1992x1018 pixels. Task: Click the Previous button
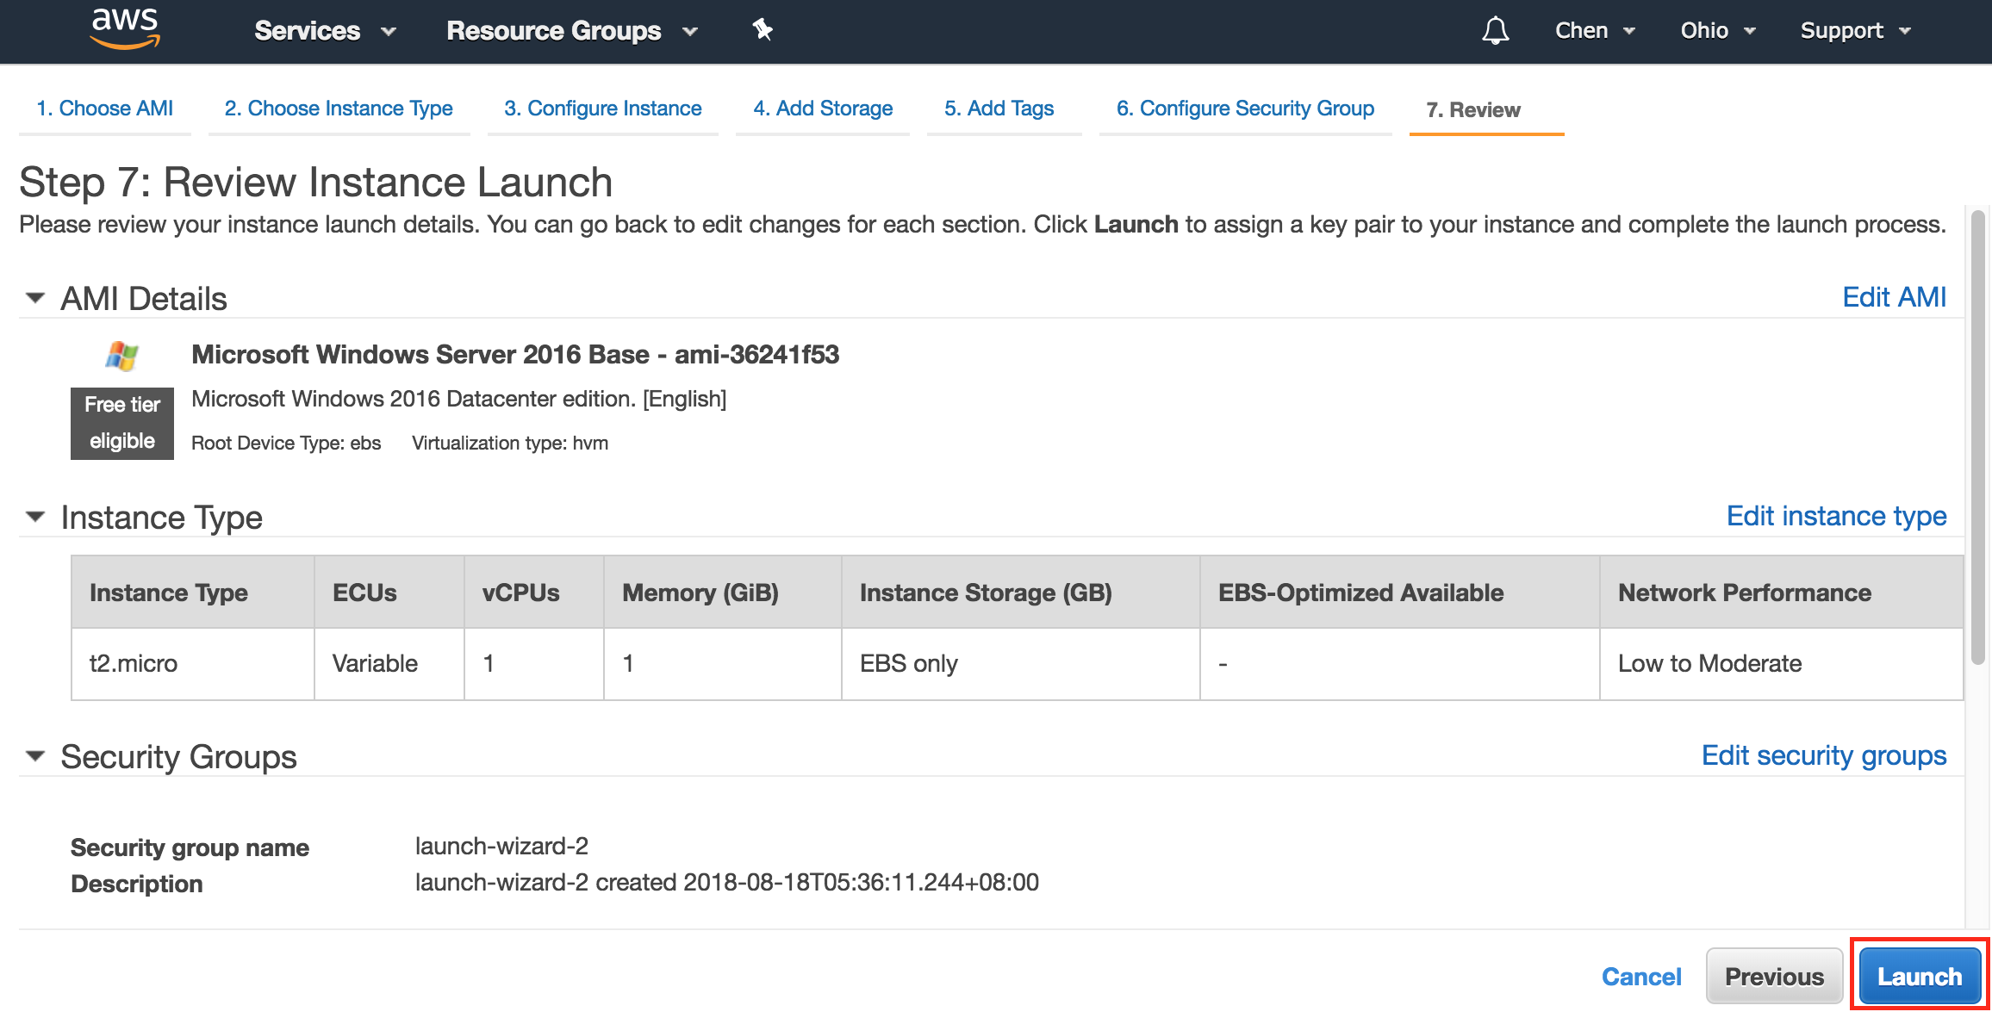[x=1774, y=977]
